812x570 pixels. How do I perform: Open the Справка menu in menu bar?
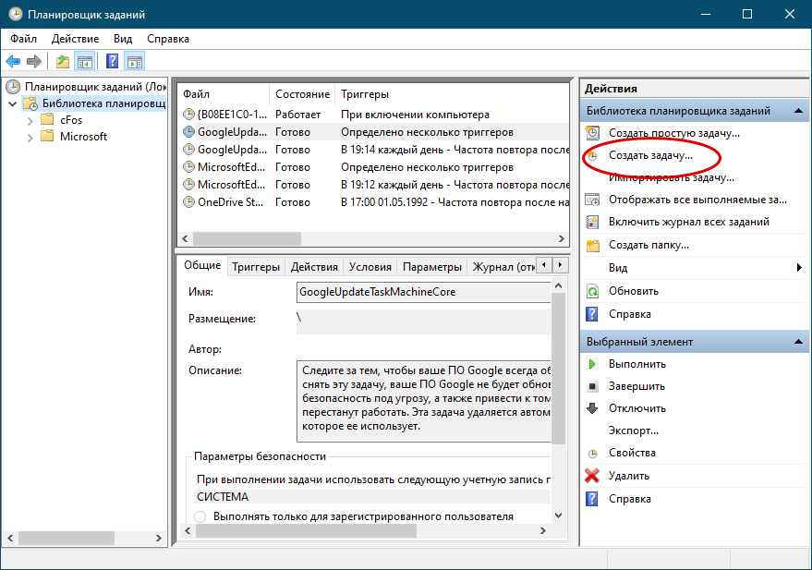pos(168,39)
